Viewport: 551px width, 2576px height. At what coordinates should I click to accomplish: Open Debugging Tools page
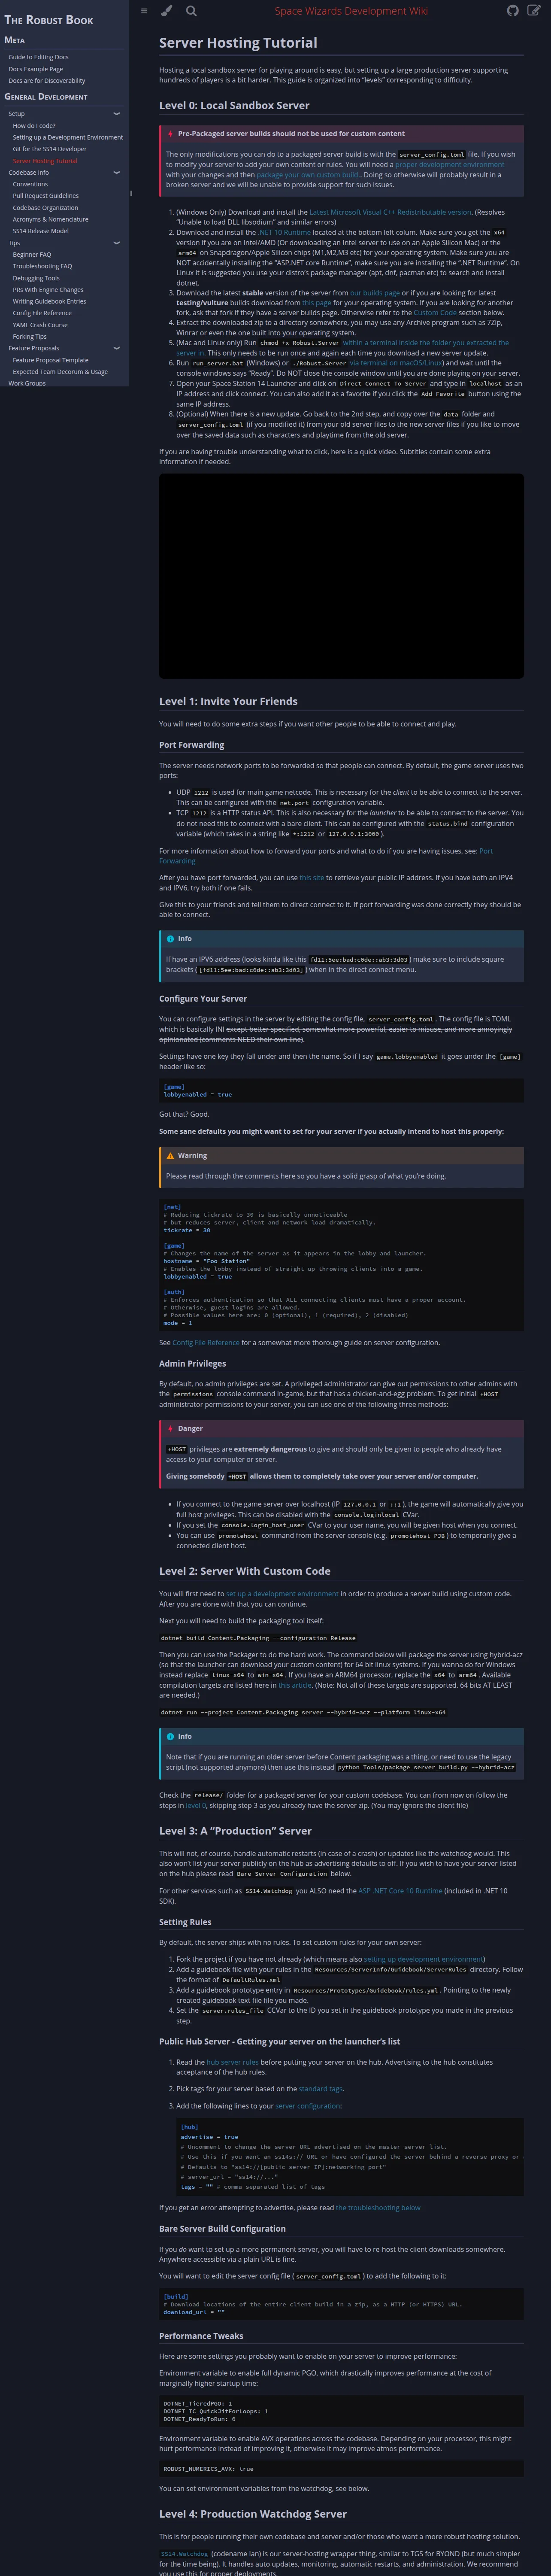coord(36,278)
